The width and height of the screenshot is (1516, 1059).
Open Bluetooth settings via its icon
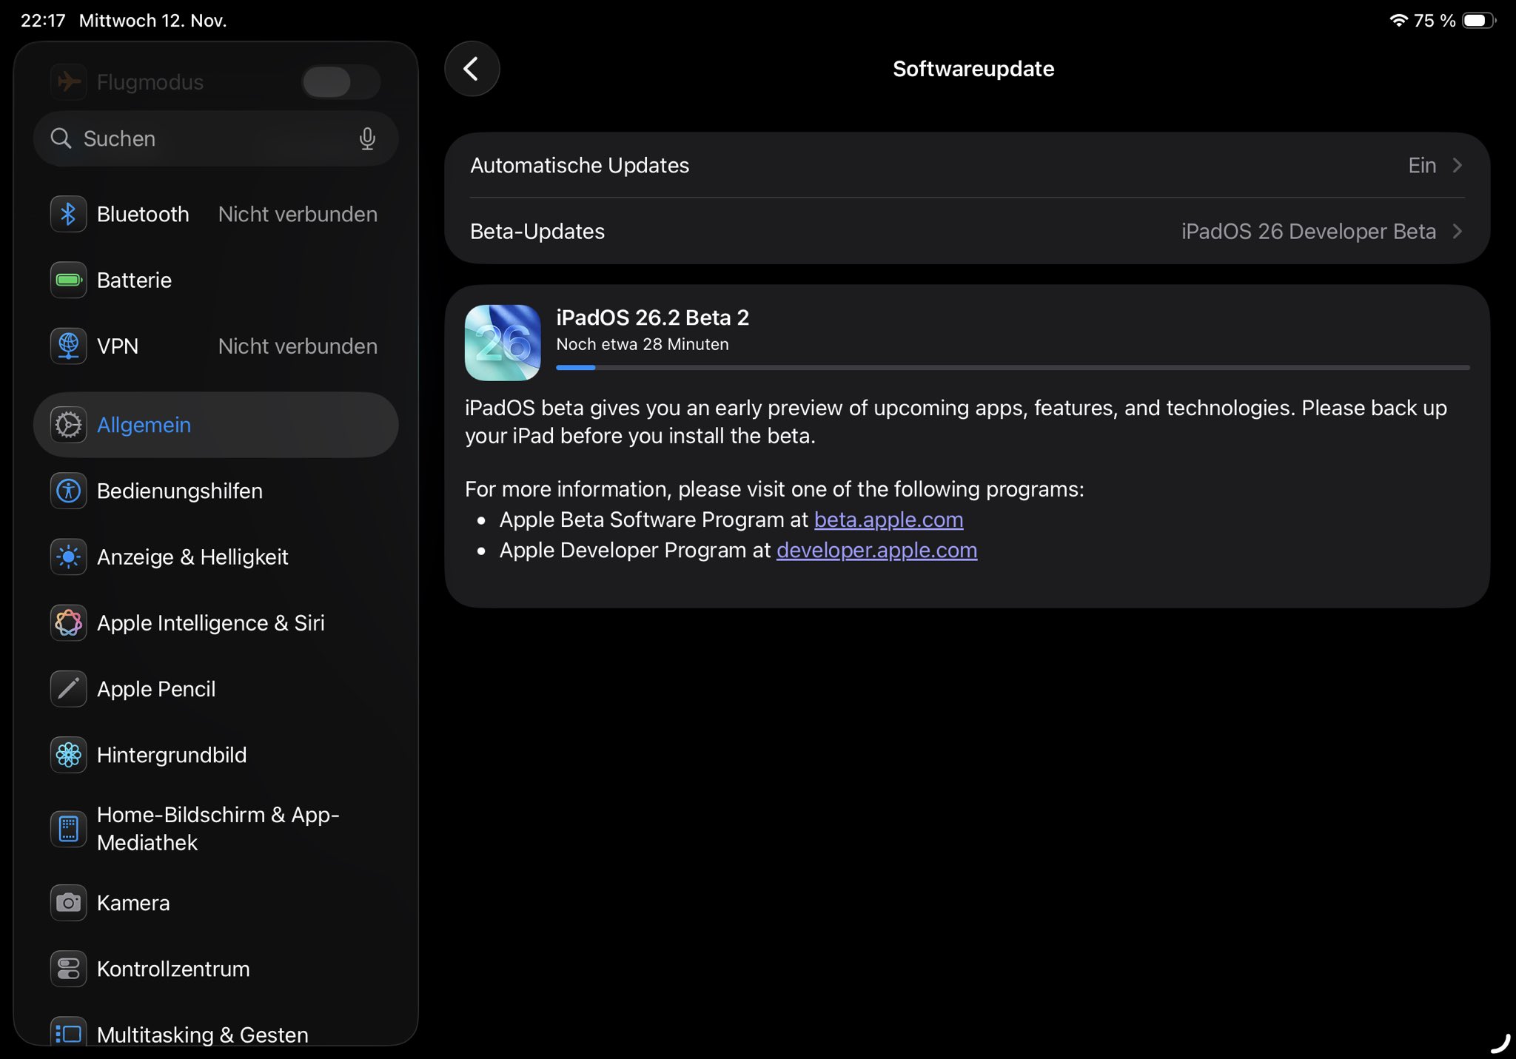point(68,214)
